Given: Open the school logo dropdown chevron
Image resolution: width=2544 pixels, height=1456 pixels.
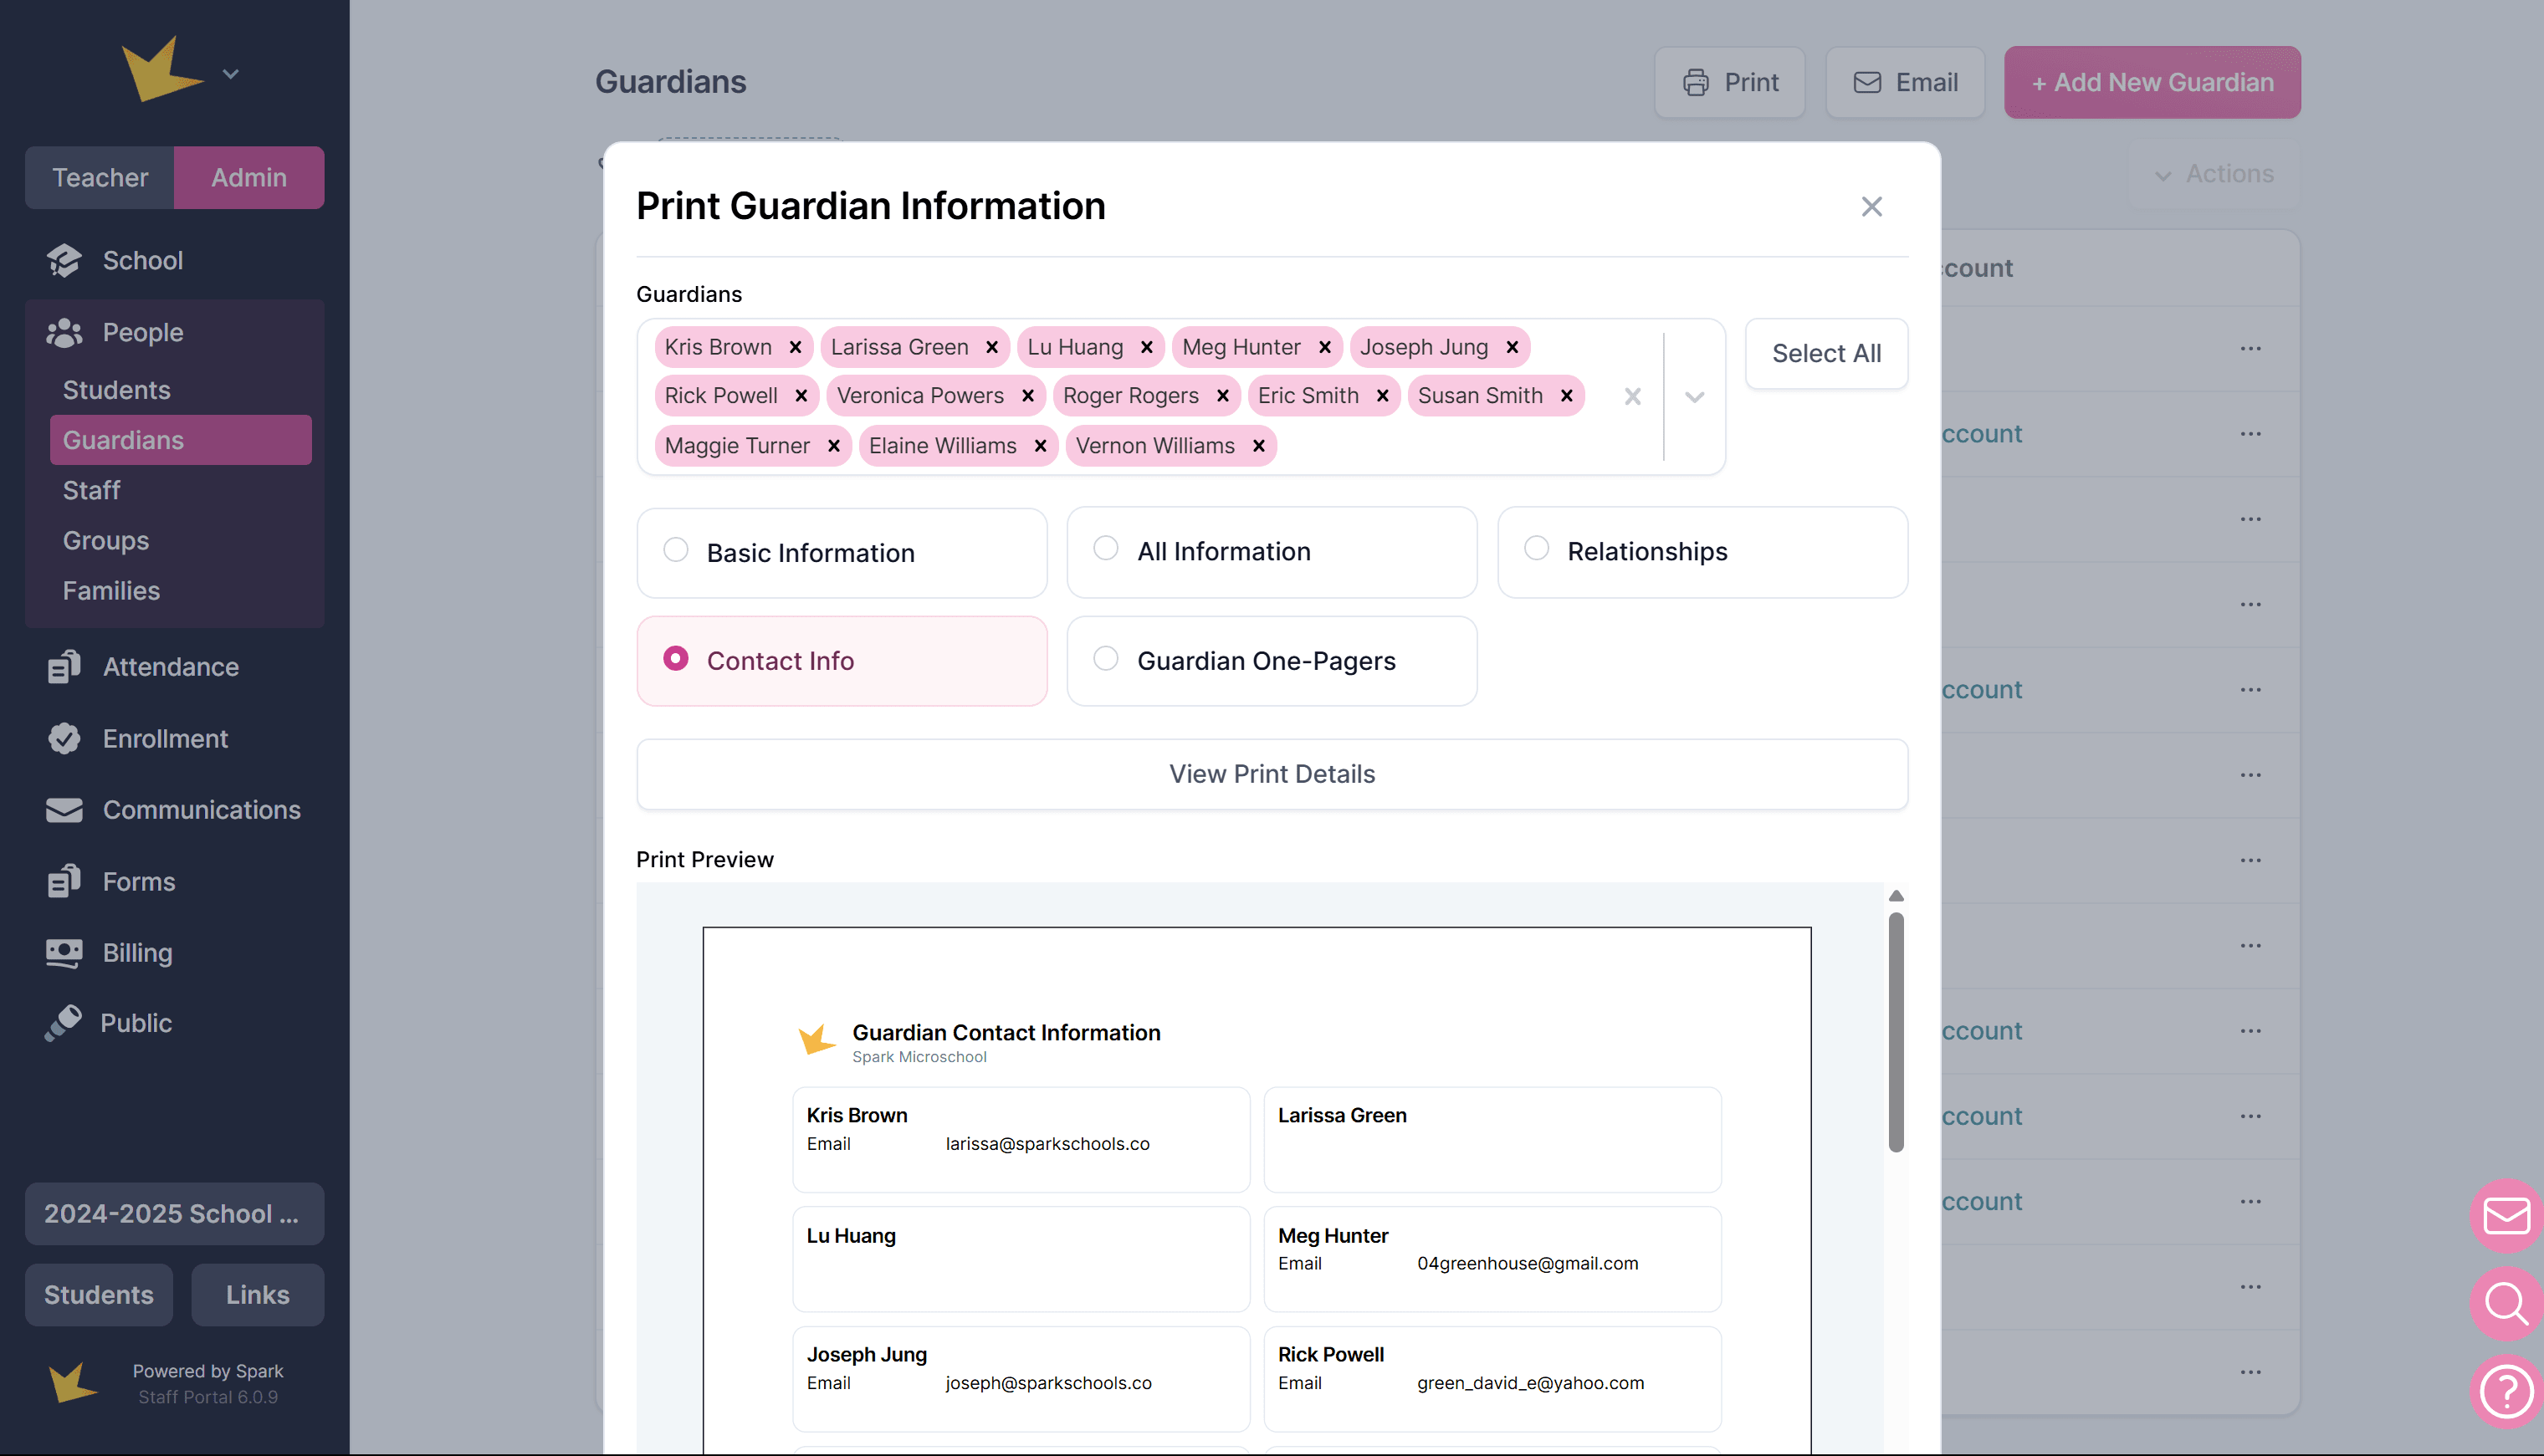Looking at the screenshot, I should [x=231, y=74].
